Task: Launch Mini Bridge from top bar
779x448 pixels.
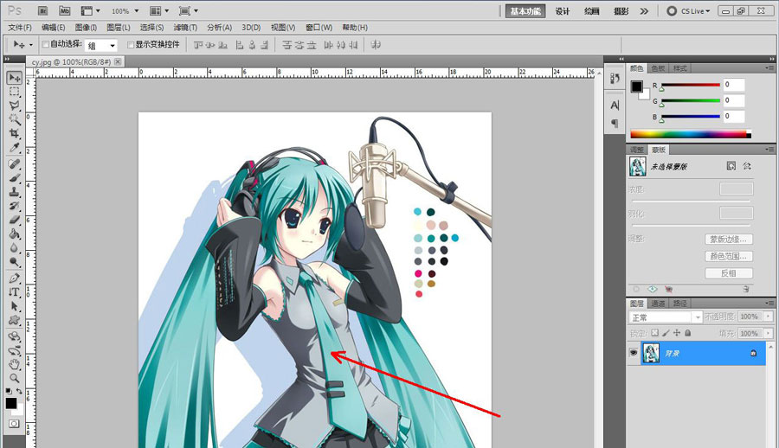Action: pyautogui.click(x=65, y=10)
